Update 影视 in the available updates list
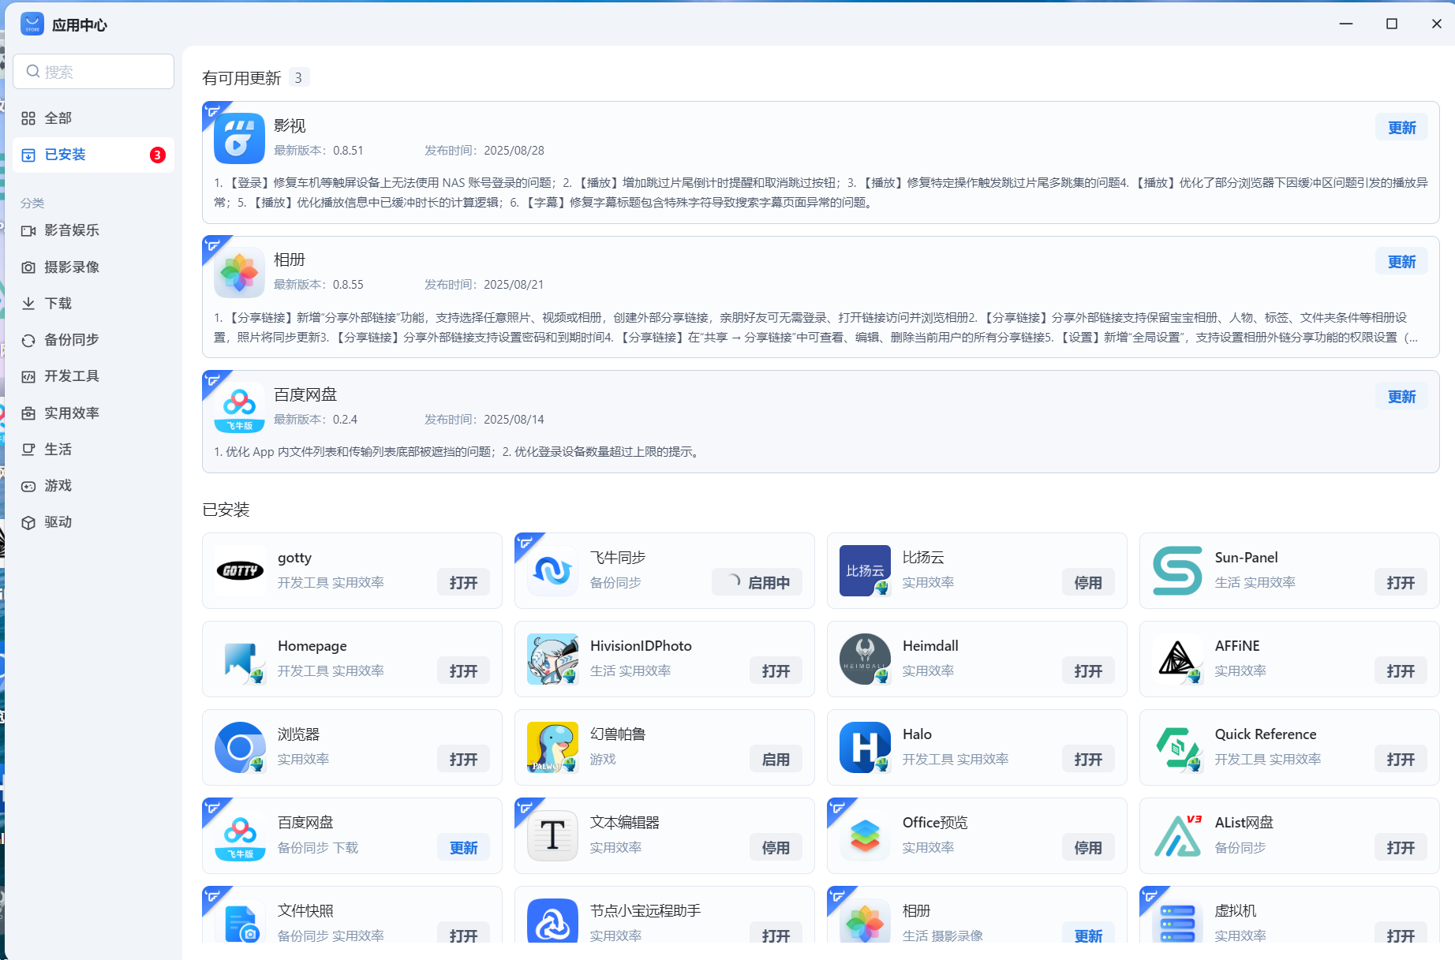Viewport: 1455px width, 960px height. click(x=1401, y=128)
